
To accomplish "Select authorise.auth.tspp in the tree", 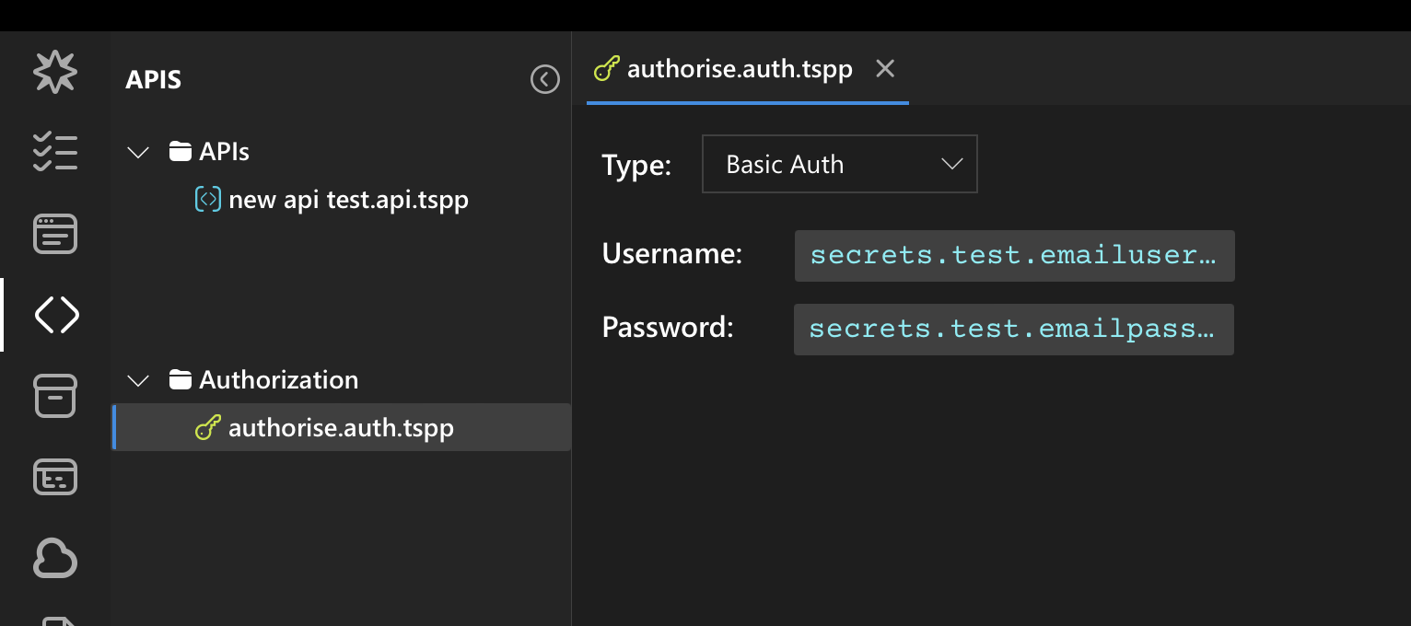I will 340,428.
